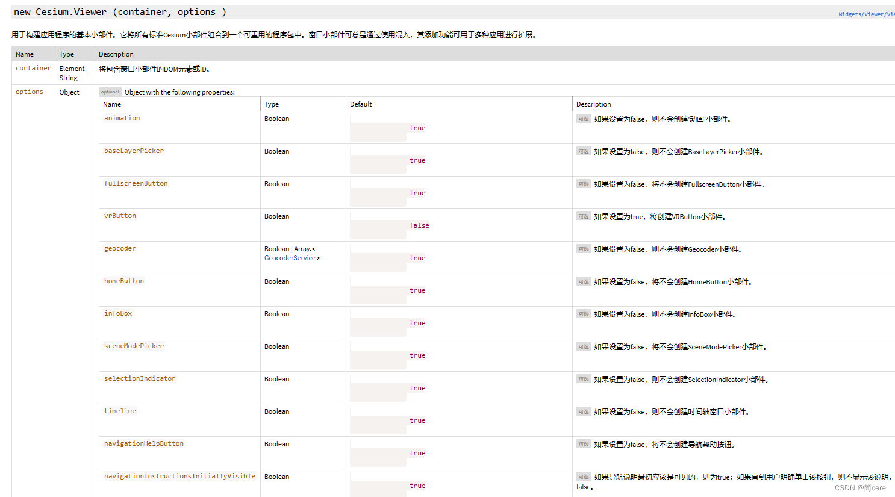
Task: Click the 'Boolean' type in the selectionIndicator row
Action: click(x=276, y=379)
